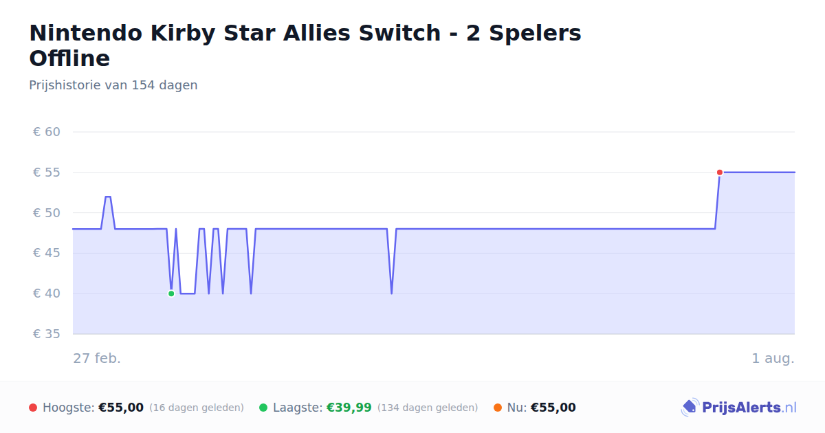825x433 pixels.
Task: Click the red Hoogste legend dot
Action: click(33, 408)
